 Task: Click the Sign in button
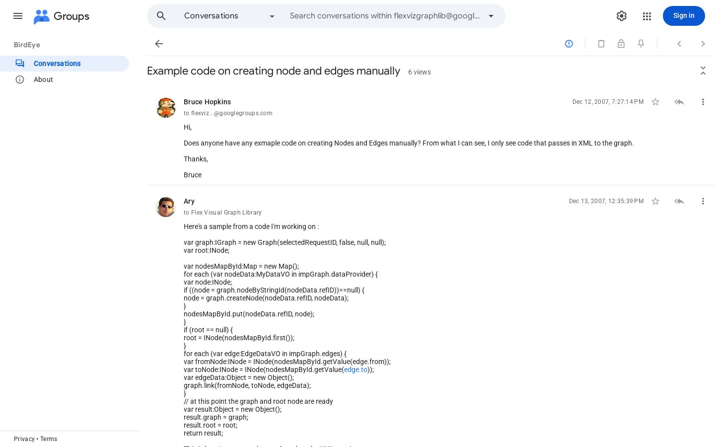[684, 16]
